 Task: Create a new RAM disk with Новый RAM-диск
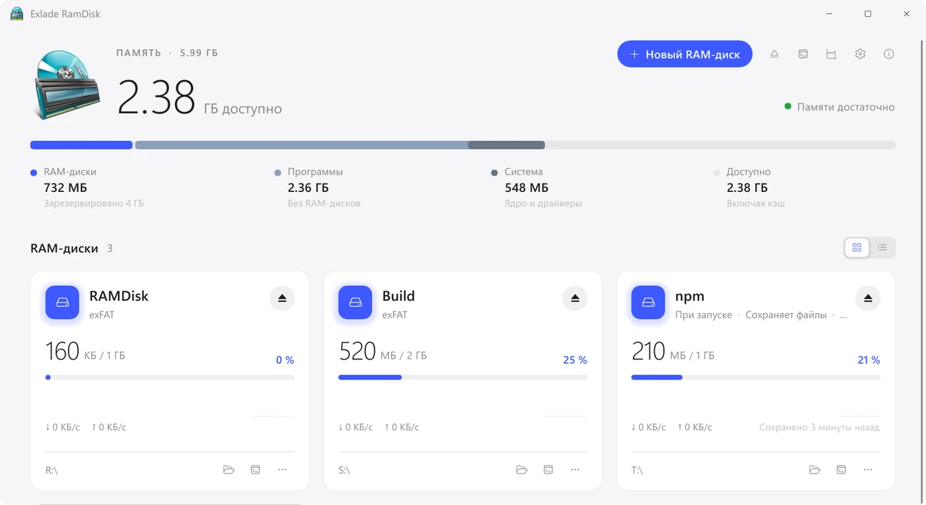pos(684,54)
